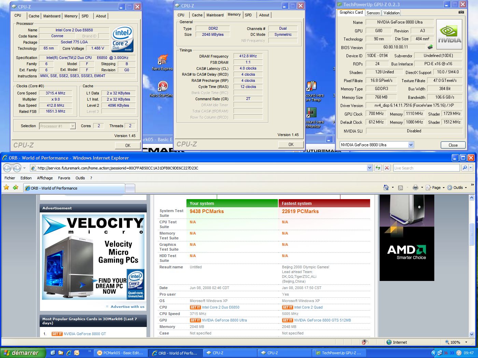Click the Intel Core 2 Quad link
This screenshot has width=478, height=358.
coord(308,307)
